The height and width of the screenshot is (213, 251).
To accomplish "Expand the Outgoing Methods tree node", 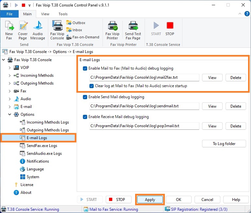I will click(9, 83).
